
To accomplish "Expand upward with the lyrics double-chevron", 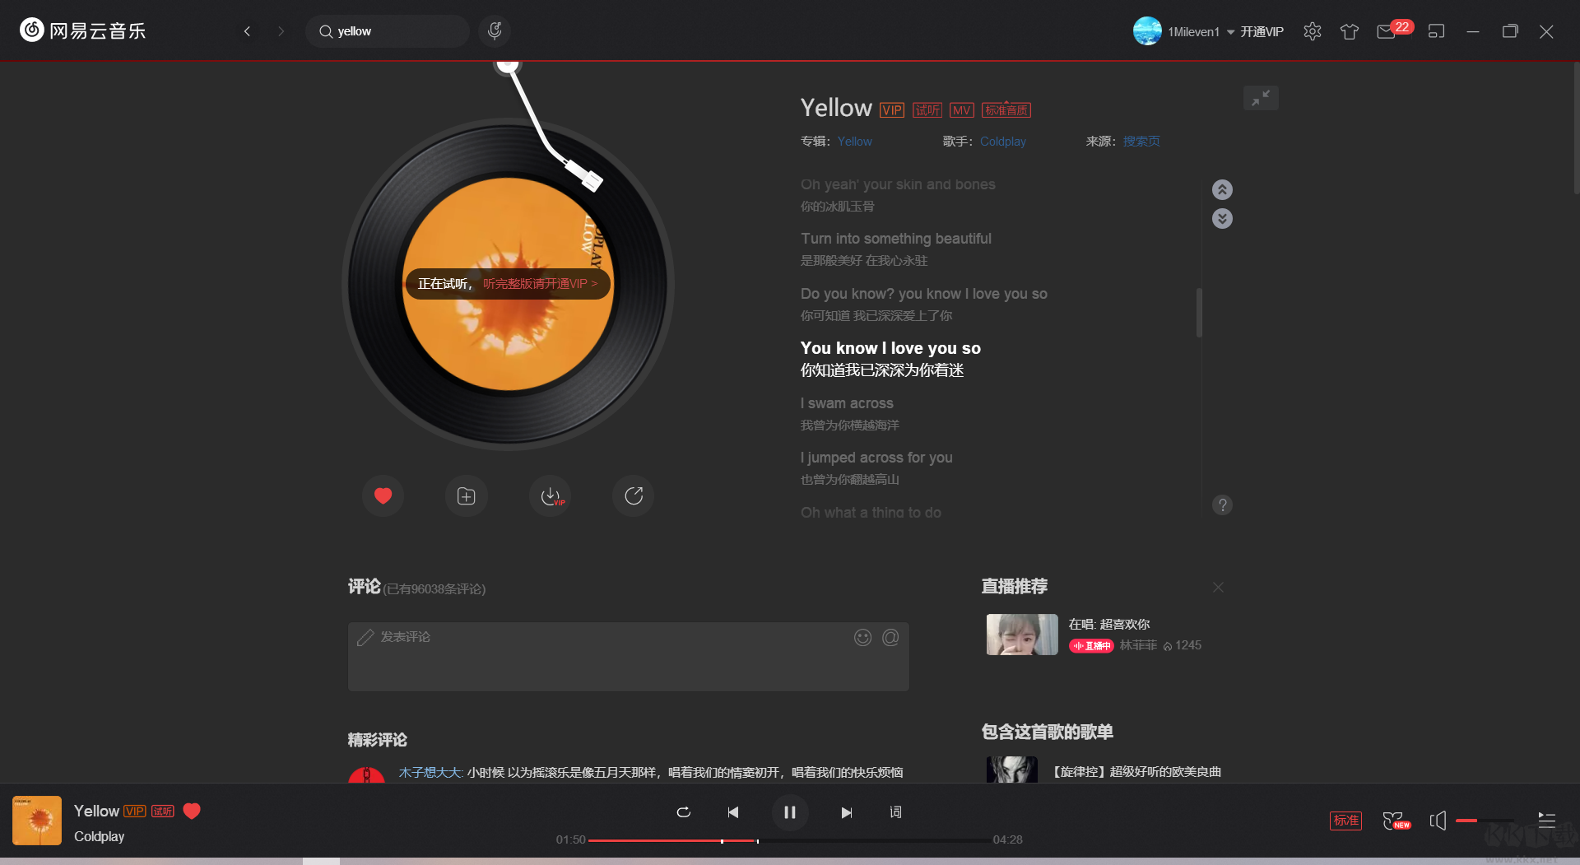I will [1222, 189].
